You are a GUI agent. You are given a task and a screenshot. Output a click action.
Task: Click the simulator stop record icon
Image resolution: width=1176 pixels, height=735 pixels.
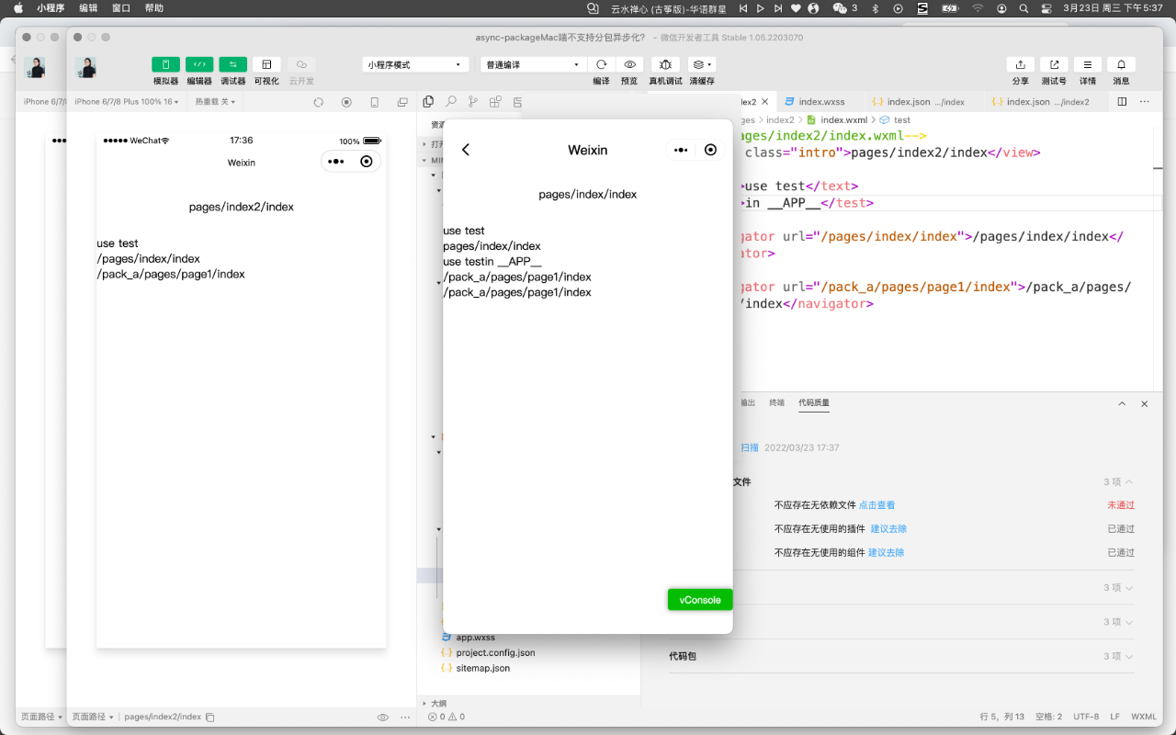tap(346, 102)
